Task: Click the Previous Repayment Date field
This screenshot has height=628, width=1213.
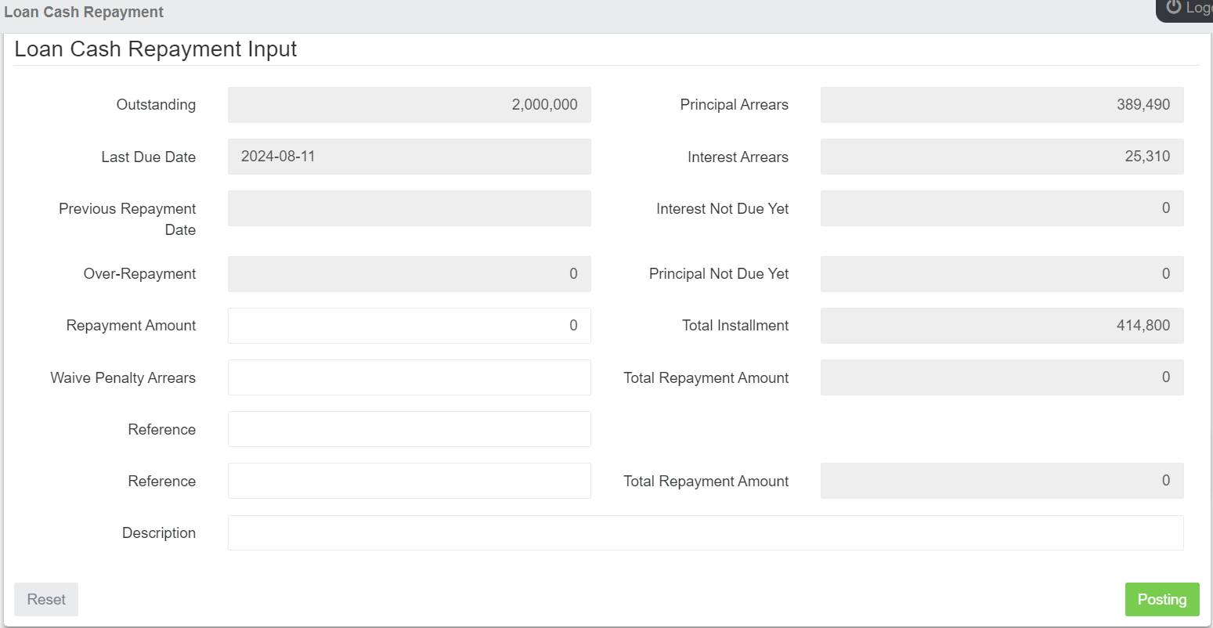Action: (x=407, y=208)
